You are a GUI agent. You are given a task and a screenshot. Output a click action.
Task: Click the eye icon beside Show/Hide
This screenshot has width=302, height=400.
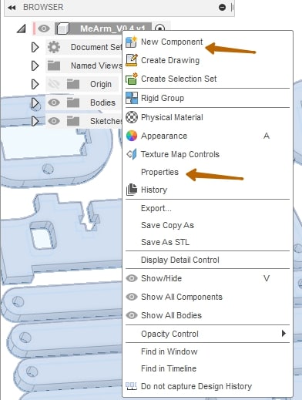pos(132,278)
